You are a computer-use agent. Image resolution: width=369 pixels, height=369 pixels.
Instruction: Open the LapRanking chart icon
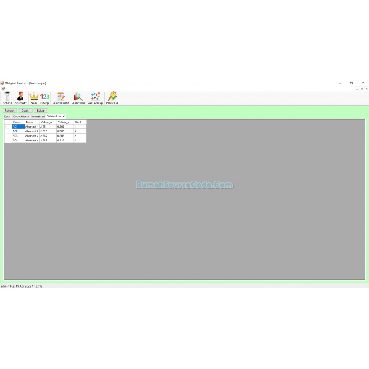pos(95,98)
